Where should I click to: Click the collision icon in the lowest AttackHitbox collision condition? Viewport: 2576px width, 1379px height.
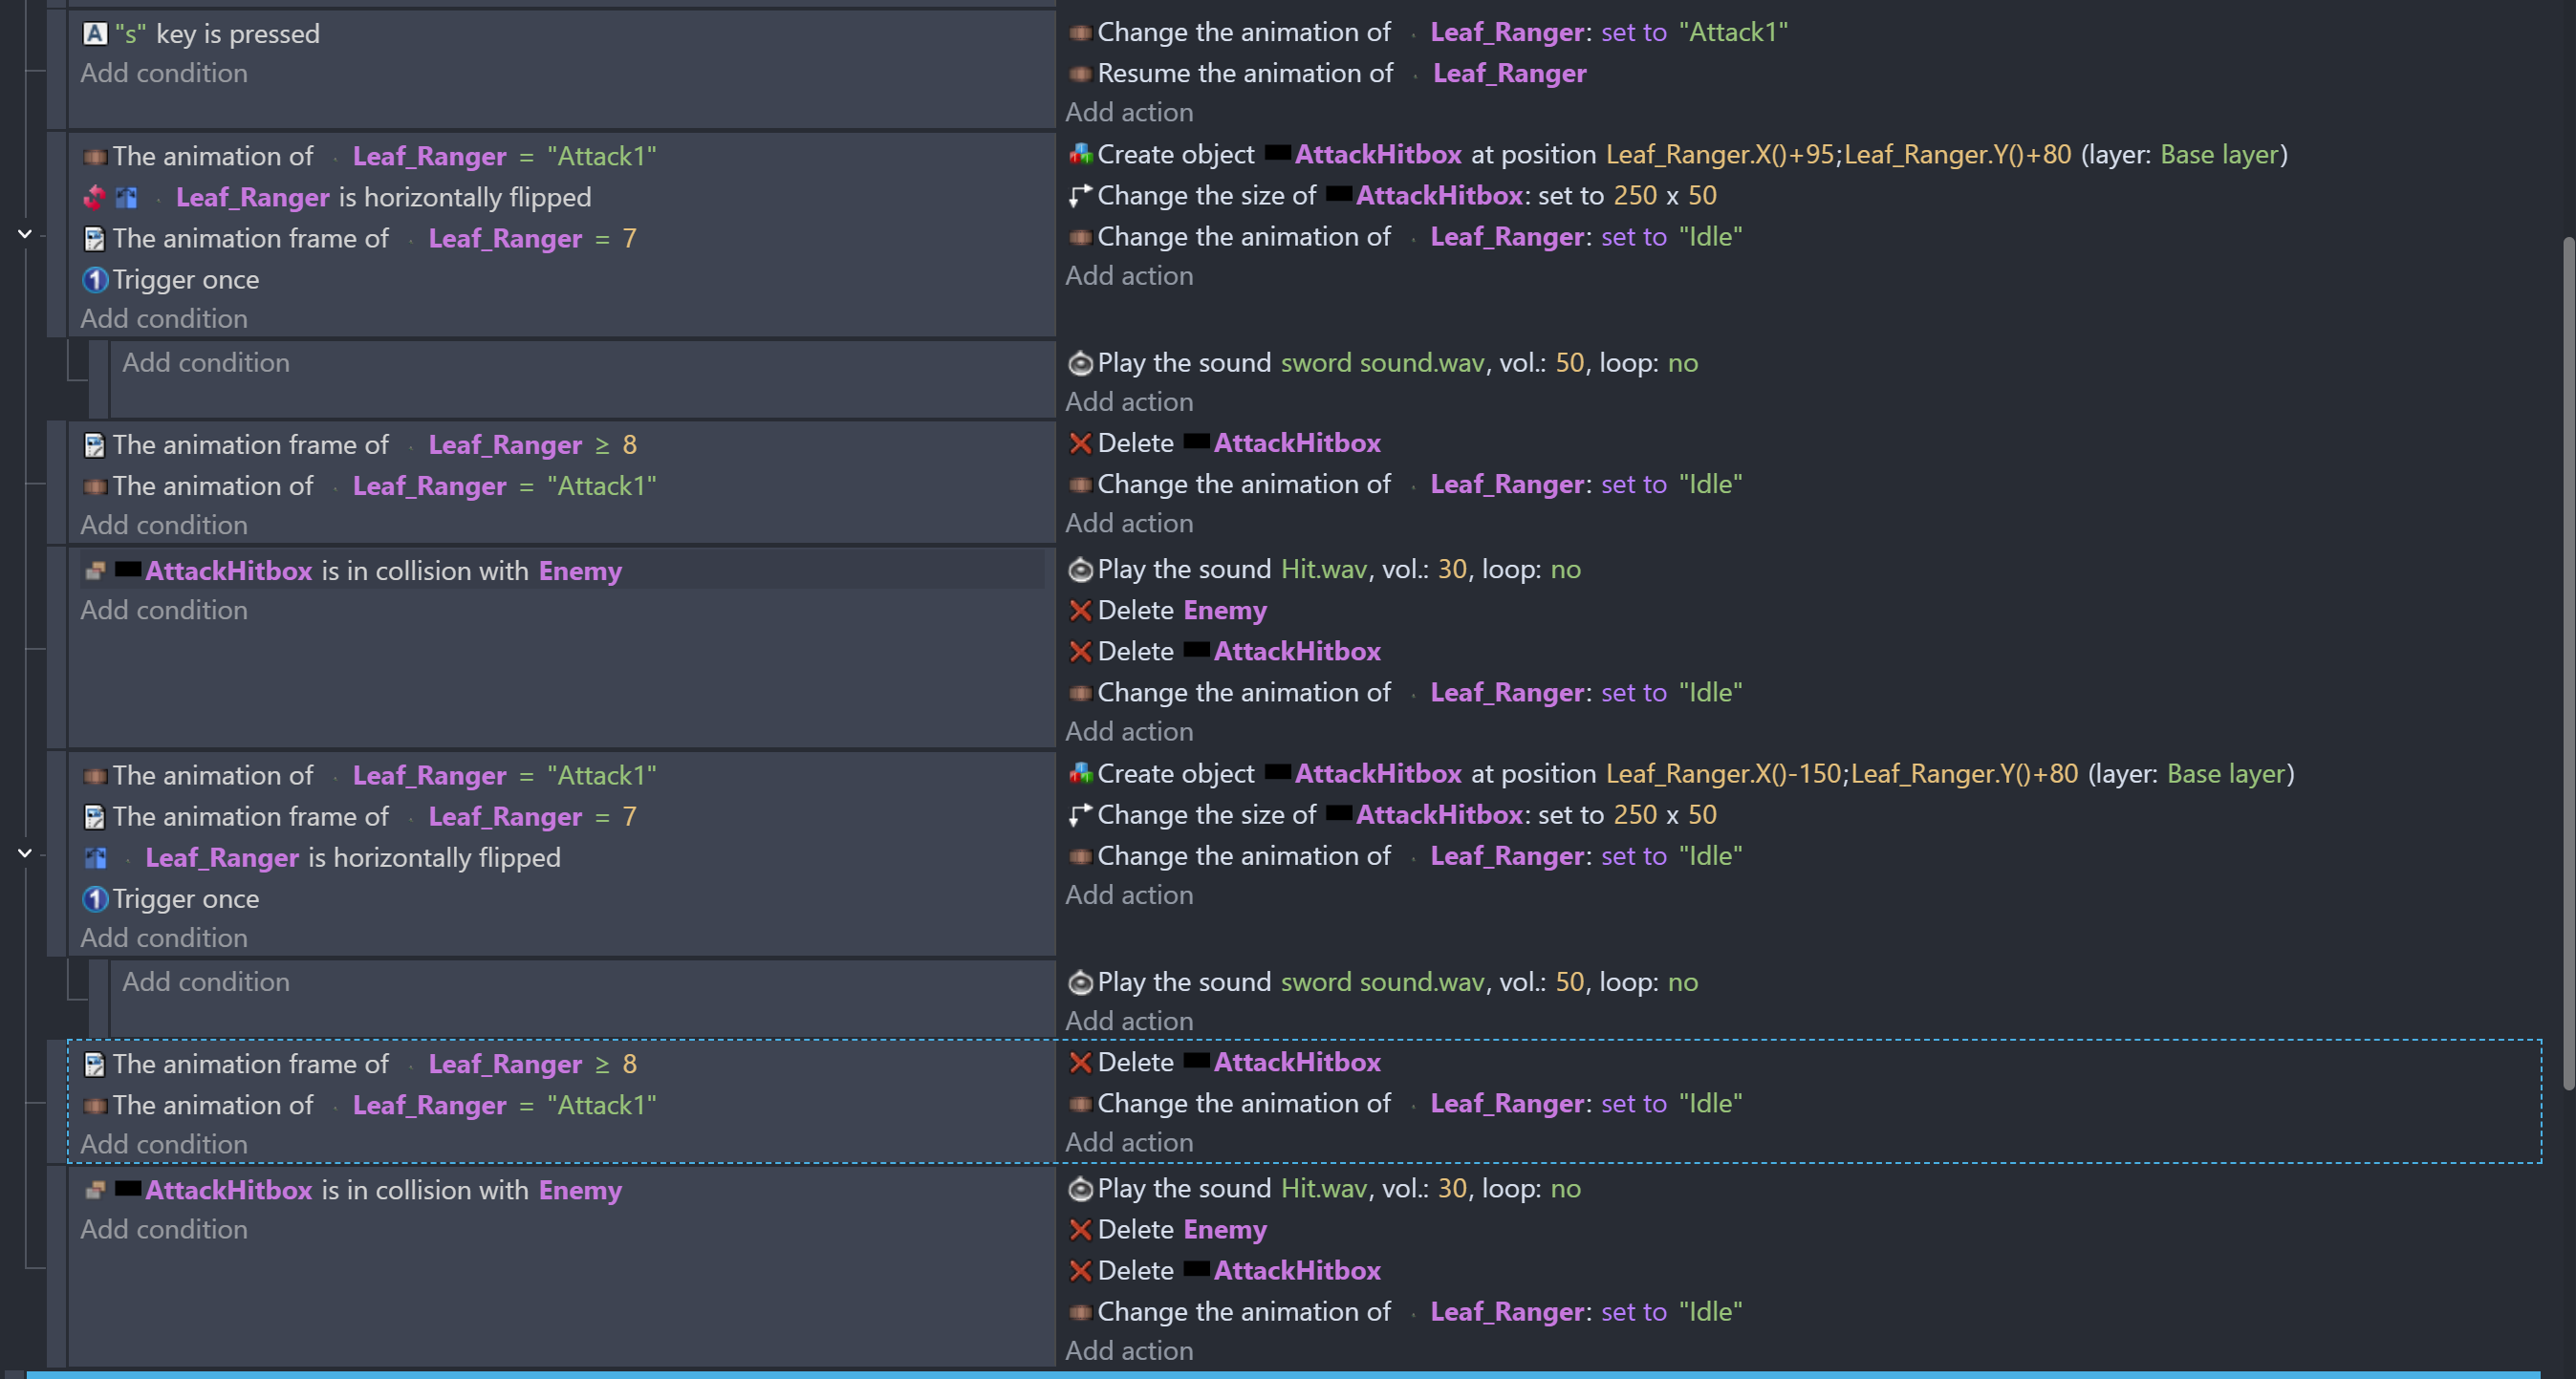[x=95, y=1190]
